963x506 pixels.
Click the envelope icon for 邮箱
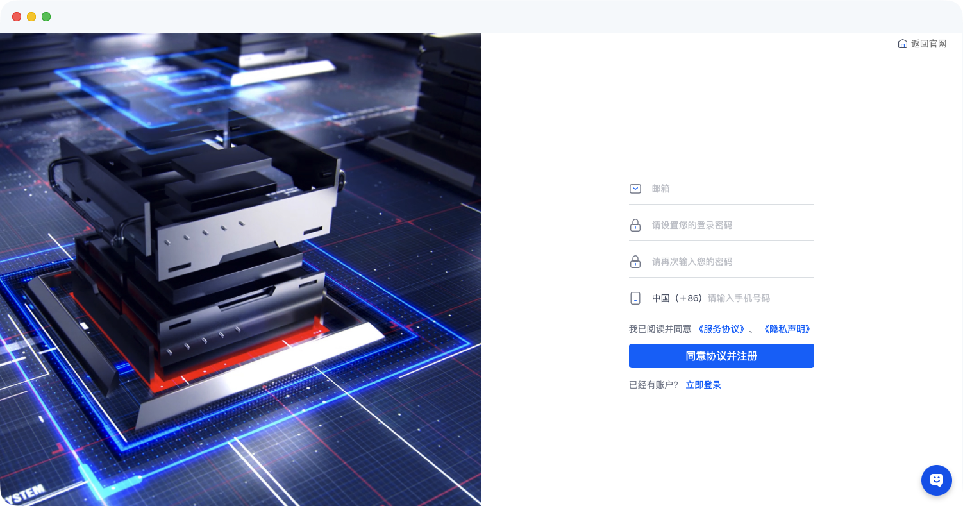pyautogui.click(x=635, y=189)
